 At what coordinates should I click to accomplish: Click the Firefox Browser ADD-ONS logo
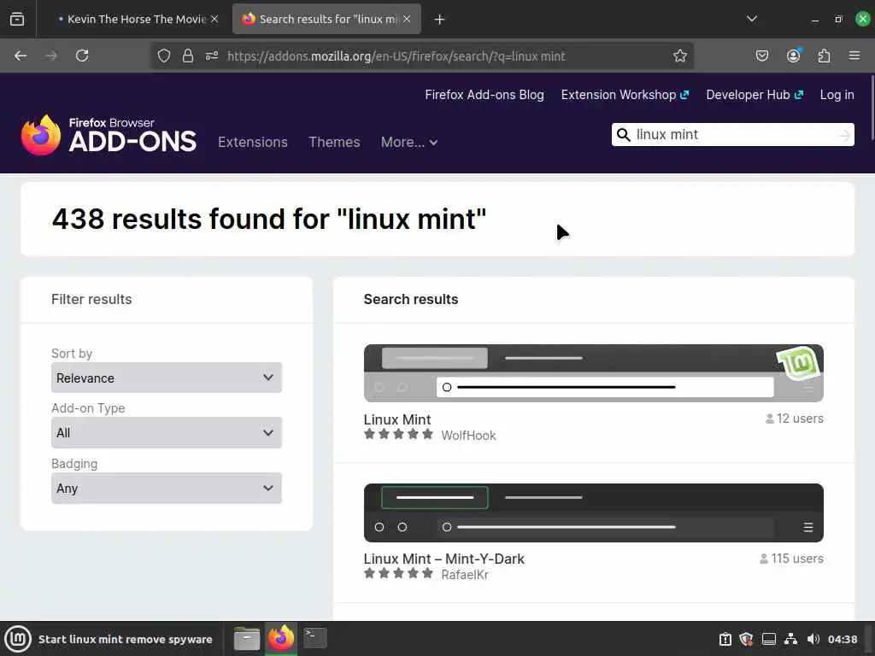109,136
